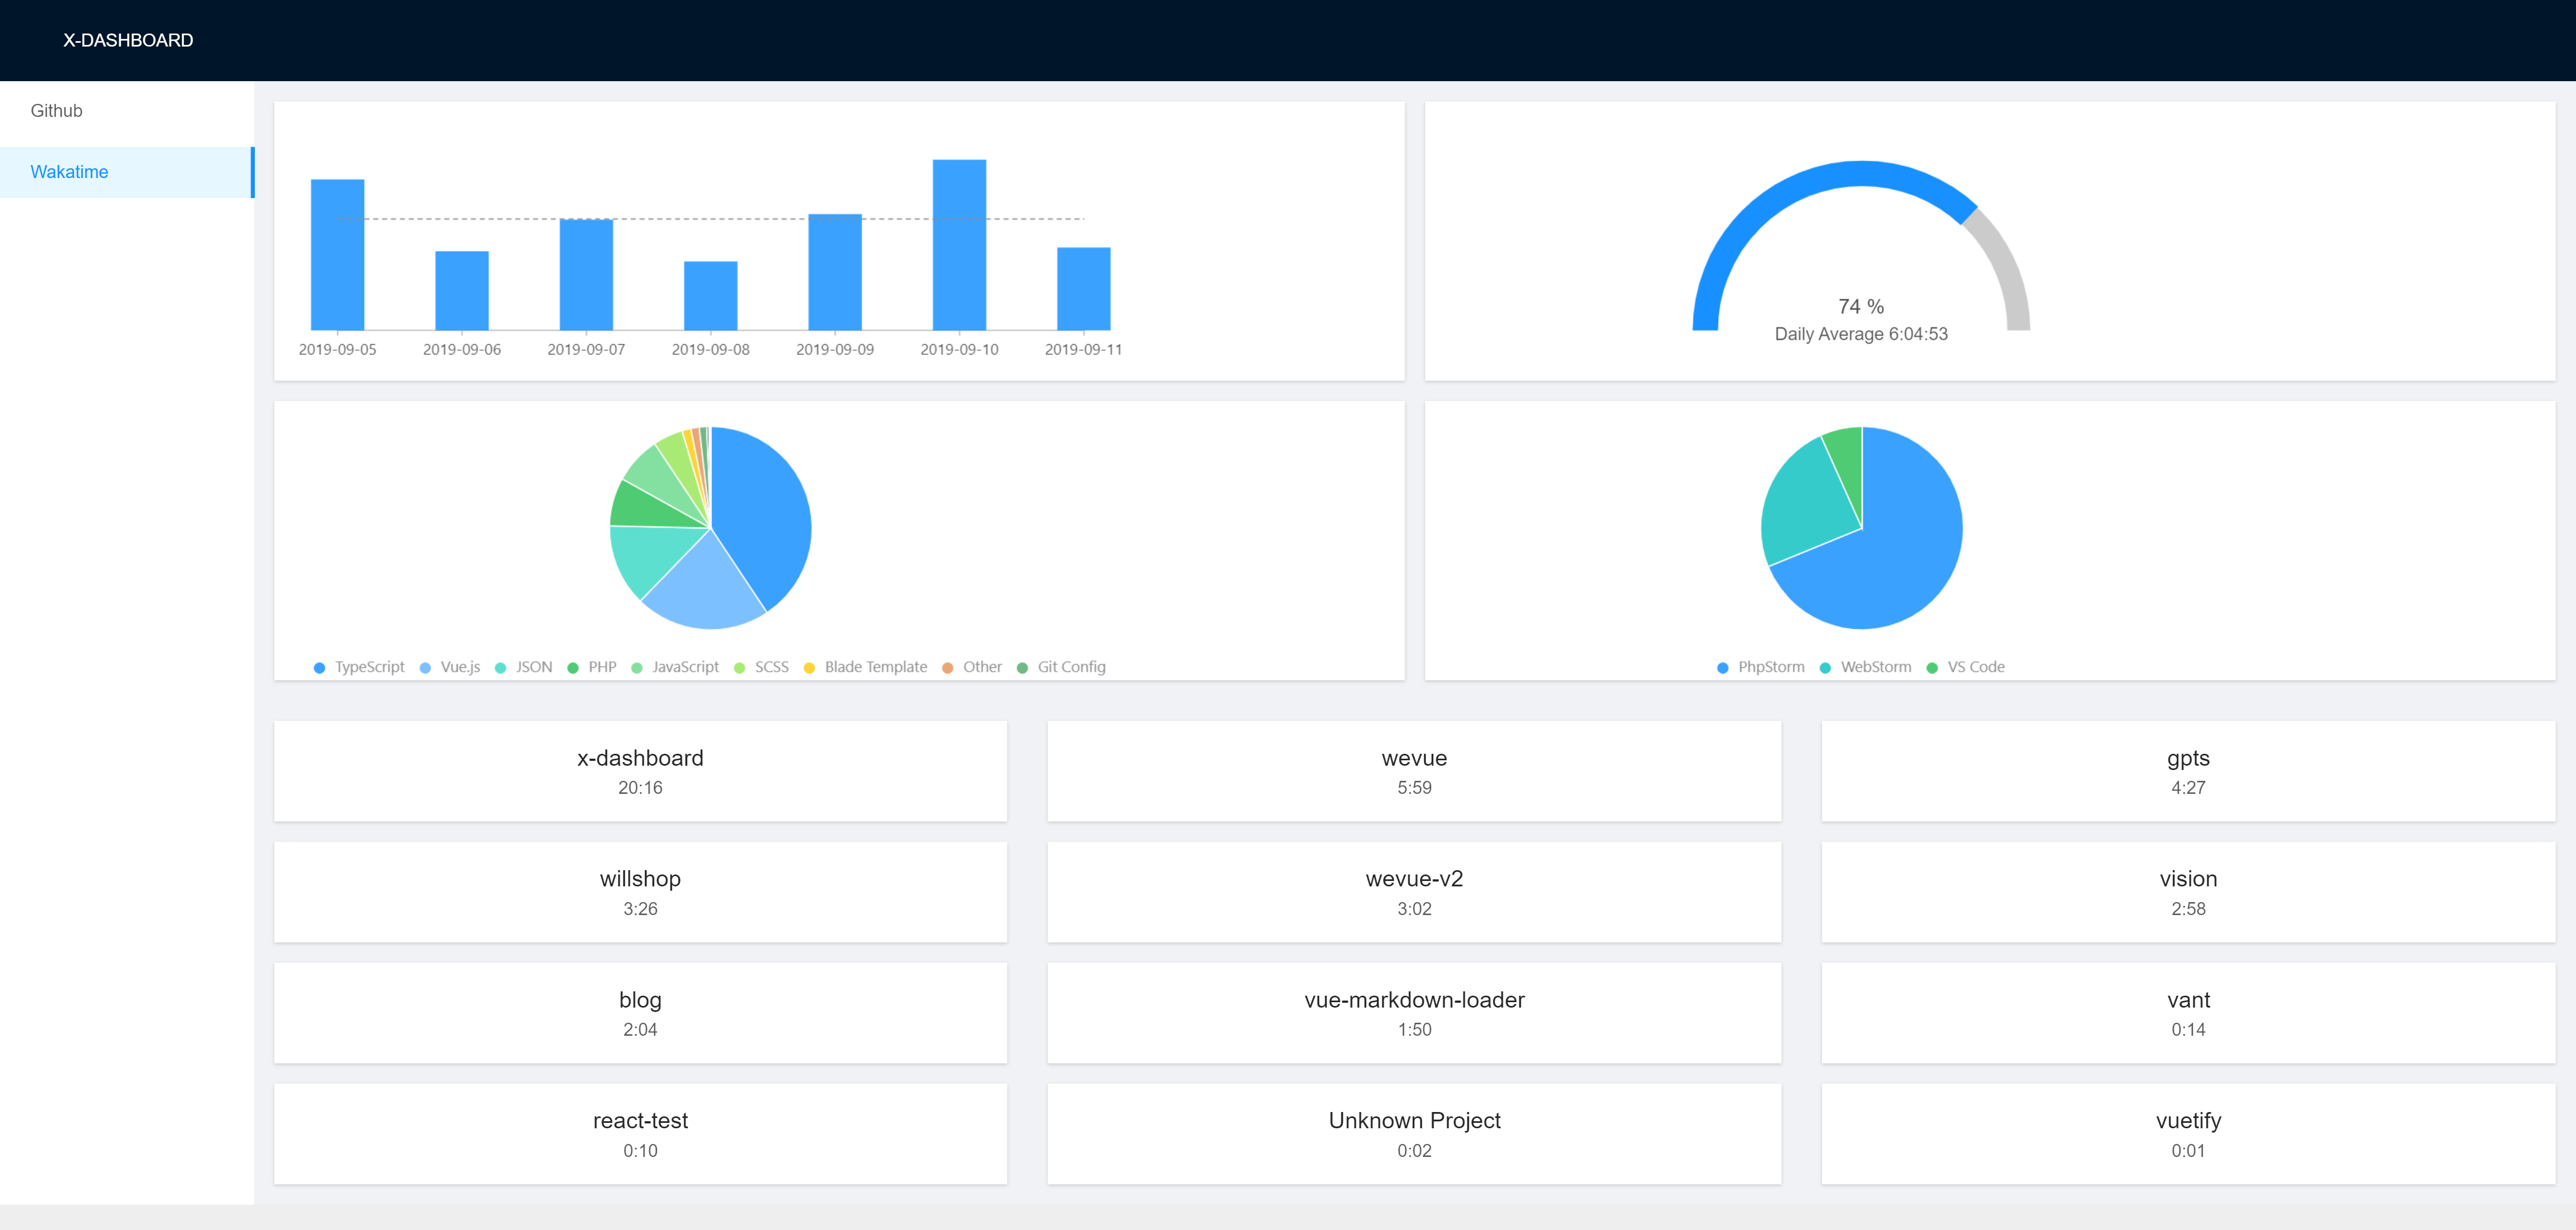Hide JSON series via legend
Image resolution: width=2576 pixels, height=1230 pixels.
[x=533, y=667]
